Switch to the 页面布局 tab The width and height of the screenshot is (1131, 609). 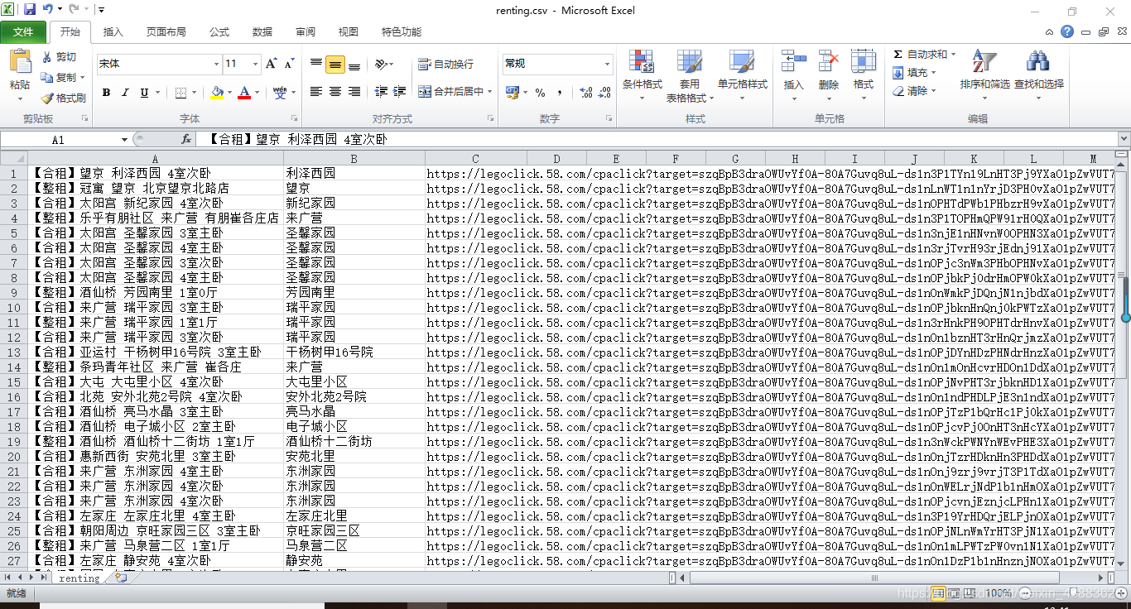(166, 32)
